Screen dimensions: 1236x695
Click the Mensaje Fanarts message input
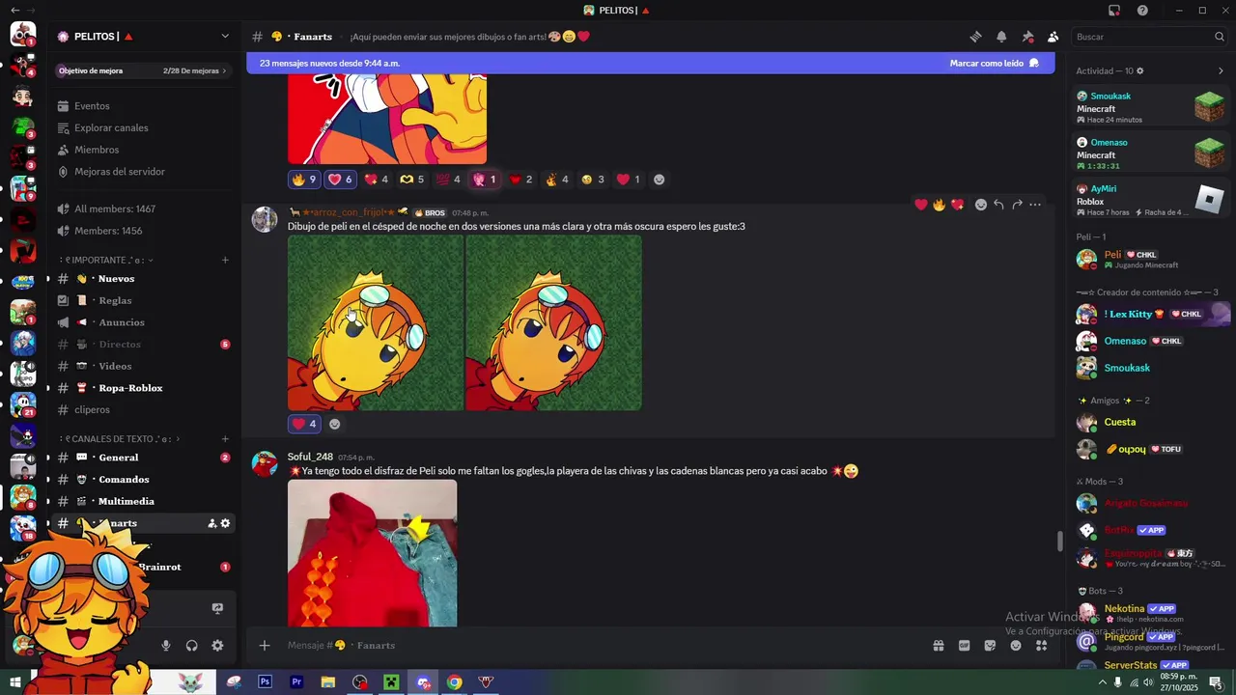coord(599,646)
